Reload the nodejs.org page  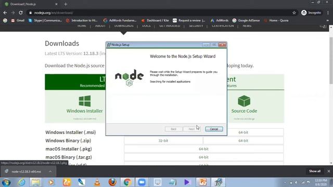[x=21, y=12]
